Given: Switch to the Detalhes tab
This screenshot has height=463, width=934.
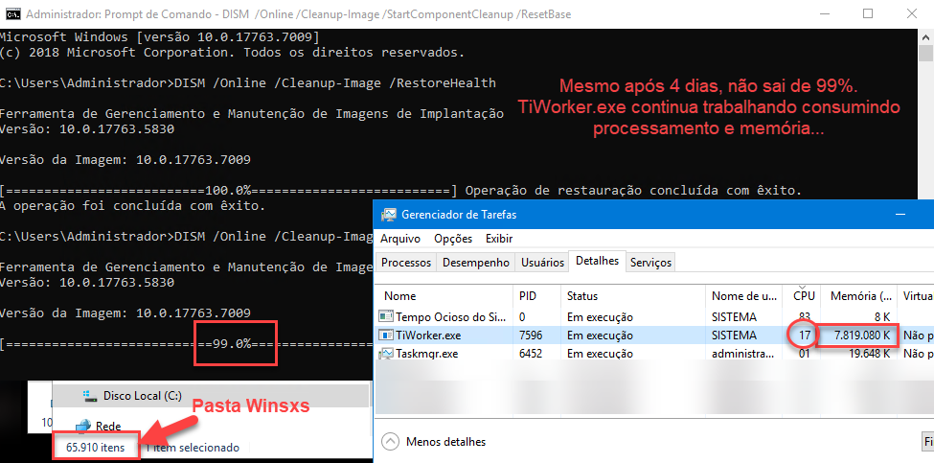Looking at the screenshot, I should point(597,261).
